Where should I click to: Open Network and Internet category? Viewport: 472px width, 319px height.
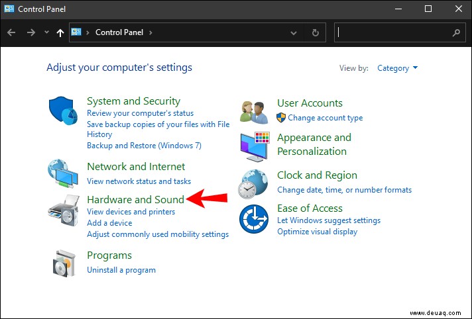[x=136, y=167]
